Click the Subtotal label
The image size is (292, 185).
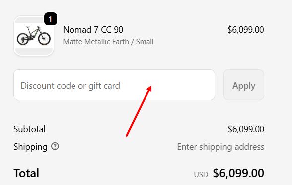[x=29, y=129]
